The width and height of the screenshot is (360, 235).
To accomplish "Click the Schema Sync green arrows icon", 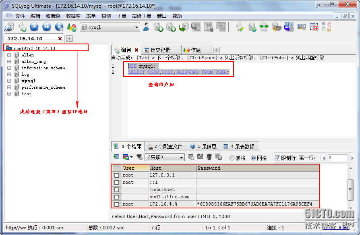I will 264,27.
